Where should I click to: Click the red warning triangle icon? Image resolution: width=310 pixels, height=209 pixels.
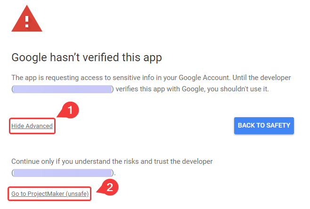click(x=27, y=21)
